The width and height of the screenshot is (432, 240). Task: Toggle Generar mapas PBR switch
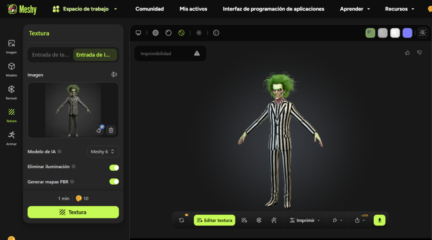pos(114,182)
